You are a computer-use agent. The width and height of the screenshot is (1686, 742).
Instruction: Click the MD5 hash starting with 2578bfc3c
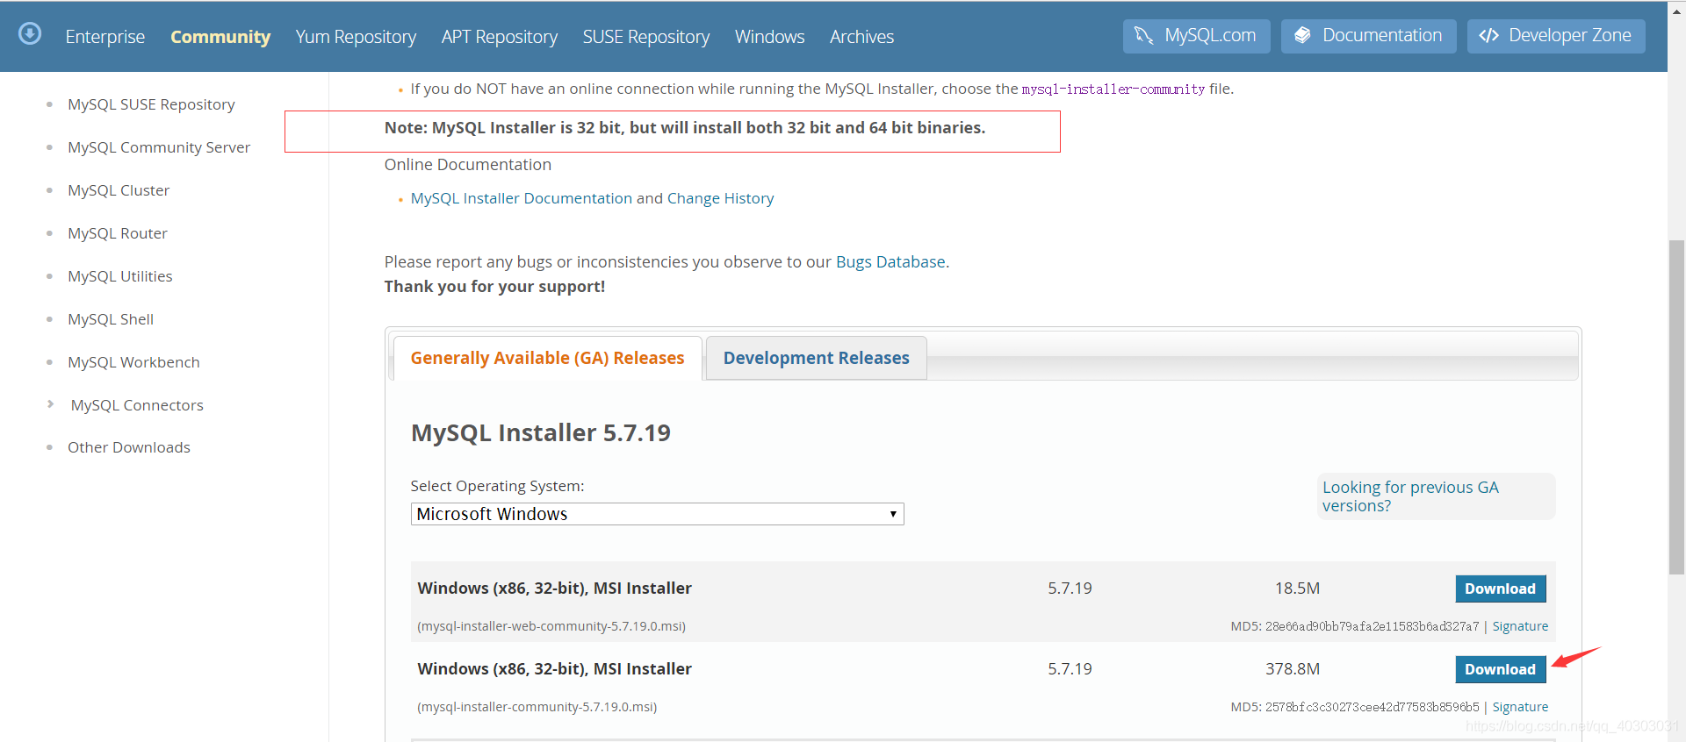point(1372,707)
